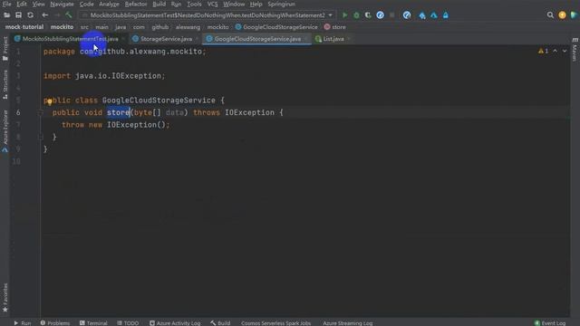580x326 pixels.
Task: Close the List.java tab
Action: pos(349,39)
